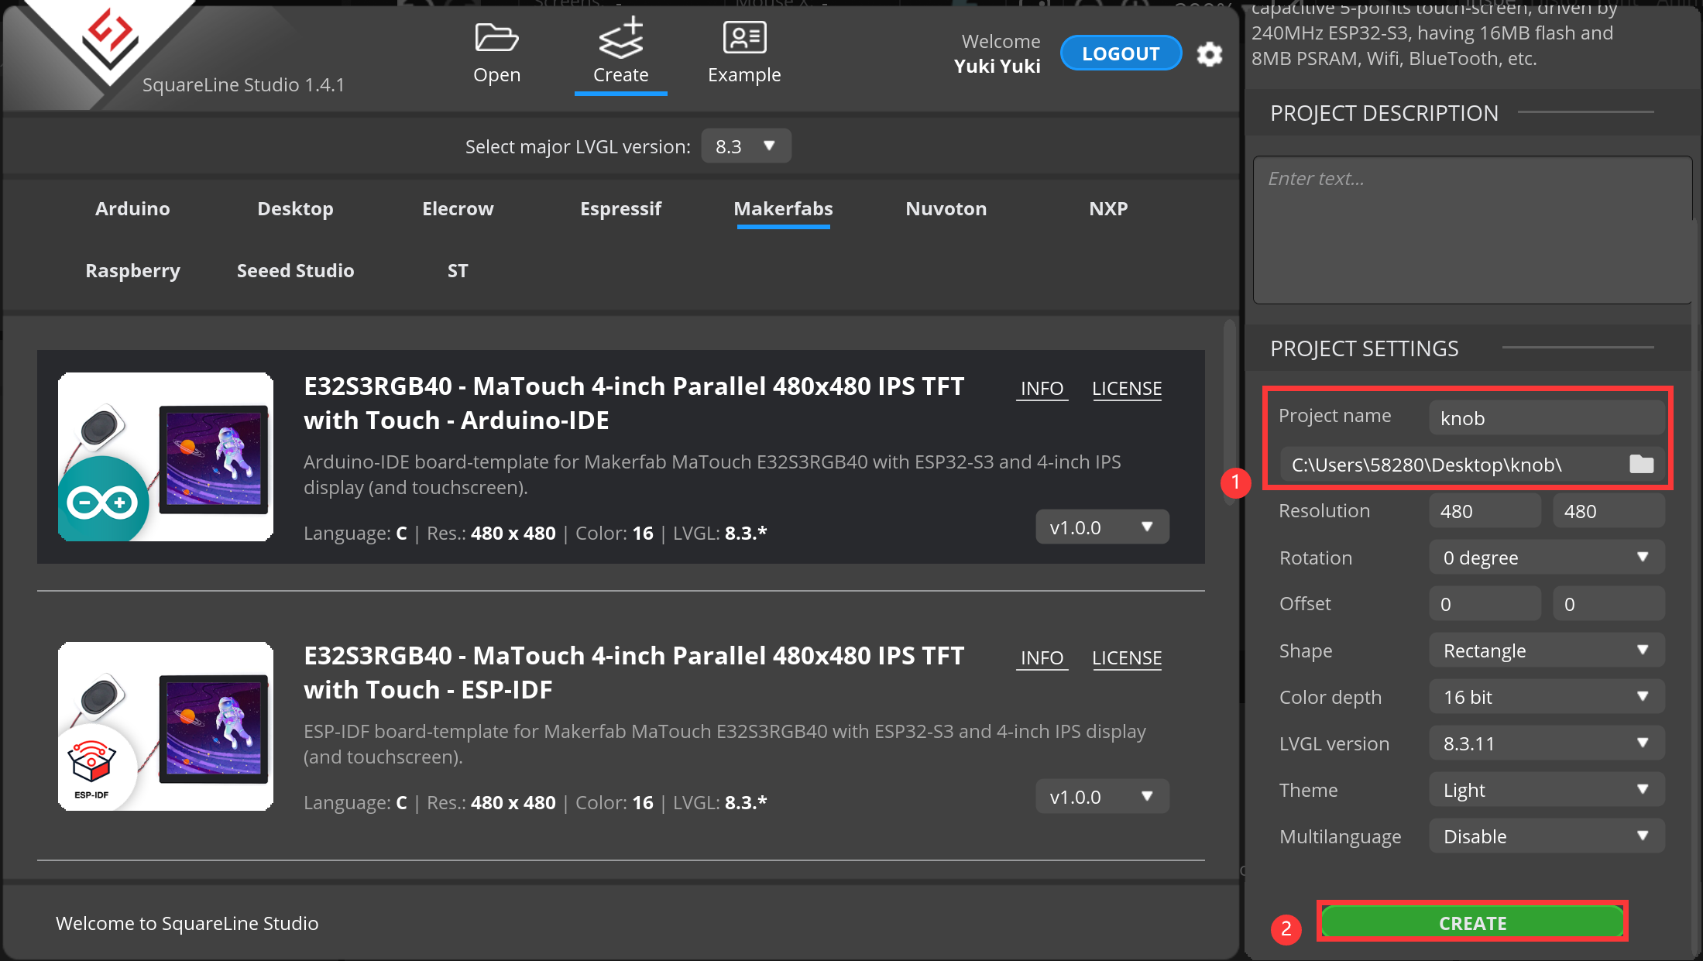Click the PROJECT DESCRIPTION heading
The width and height of the screenshot is (1703, 961).
(x=1384, y=112)
